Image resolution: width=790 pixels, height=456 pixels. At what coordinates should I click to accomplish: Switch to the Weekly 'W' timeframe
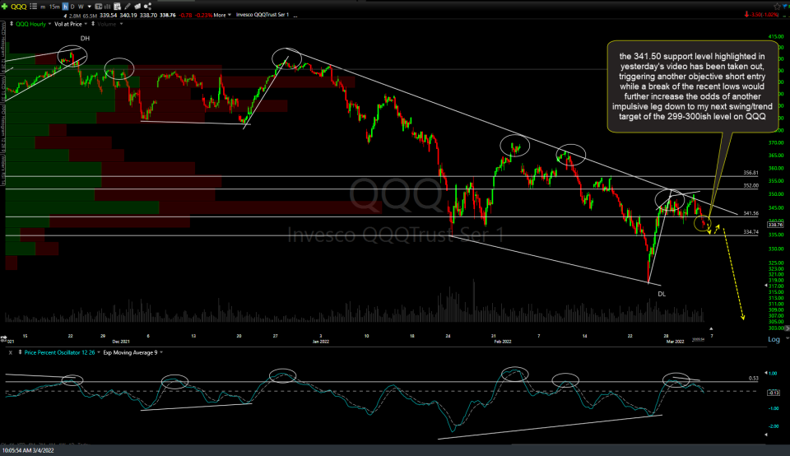[x=81, y=7]
